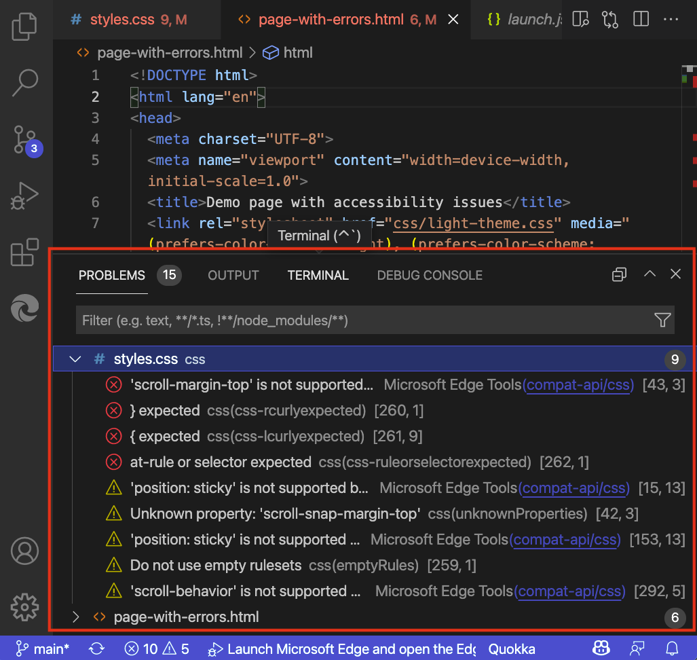The width and height of the screenshot is (697, 660).
Task: Toggle restore panel to original size icon
Action: coord(618,274)
